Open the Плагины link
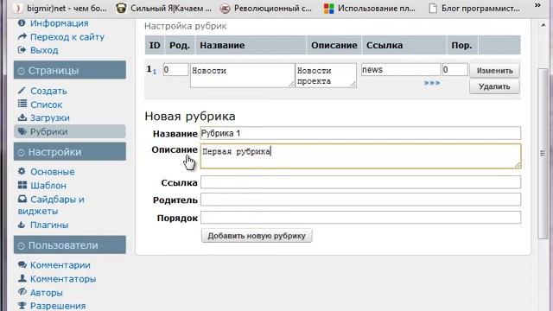The image size is (553, 311). 49,225
